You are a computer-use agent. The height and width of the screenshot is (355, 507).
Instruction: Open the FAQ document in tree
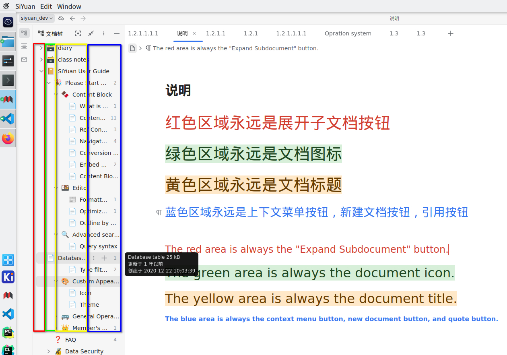(70, 340)
